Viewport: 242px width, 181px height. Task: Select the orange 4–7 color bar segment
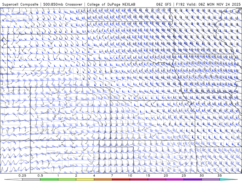[x=103, y=179]
